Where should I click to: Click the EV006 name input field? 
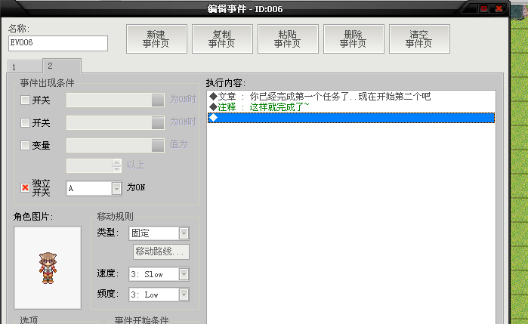click(58, 43)
